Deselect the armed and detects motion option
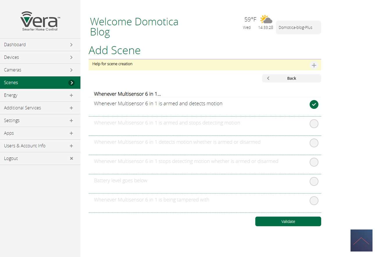 pyautogui.click(x=314, y=104)
